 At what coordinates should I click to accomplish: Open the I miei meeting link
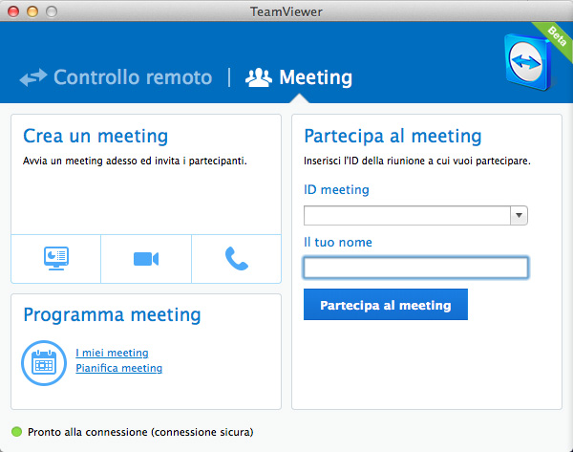[112, 353]
